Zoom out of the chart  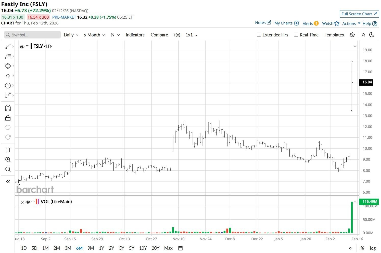click(x=8, y=169)
